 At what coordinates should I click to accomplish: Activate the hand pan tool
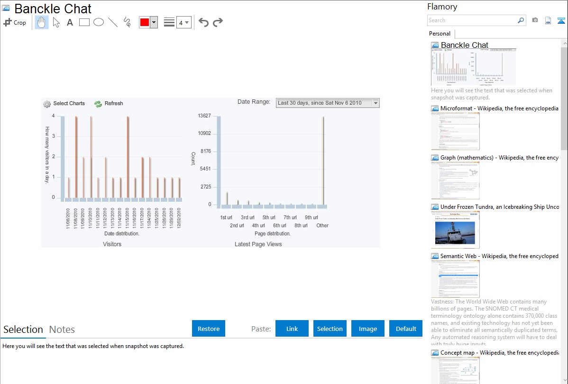(x=41, y=22)
